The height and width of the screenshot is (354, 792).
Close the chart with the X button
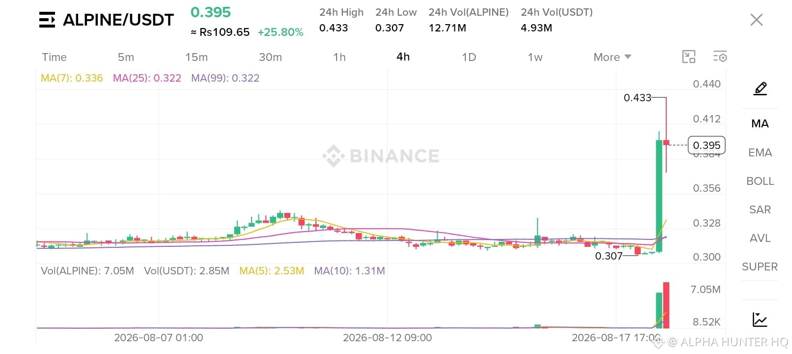(757, 20)
